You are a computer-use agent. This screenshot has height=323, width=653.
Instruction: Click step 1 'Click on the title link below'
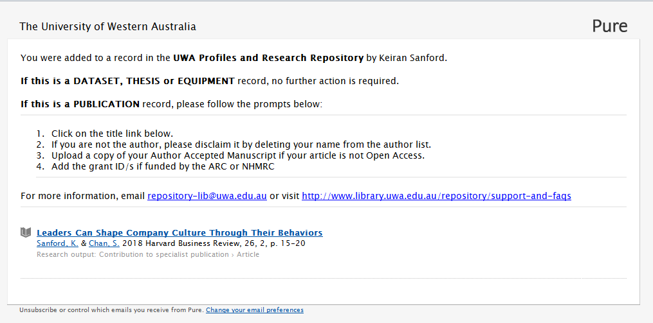[x=112, y=134]
